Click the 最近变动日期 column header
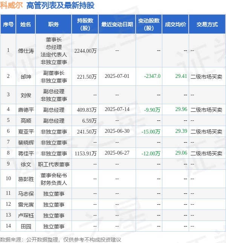Viewport: 226px width, 243px height. tap(117, 24)
